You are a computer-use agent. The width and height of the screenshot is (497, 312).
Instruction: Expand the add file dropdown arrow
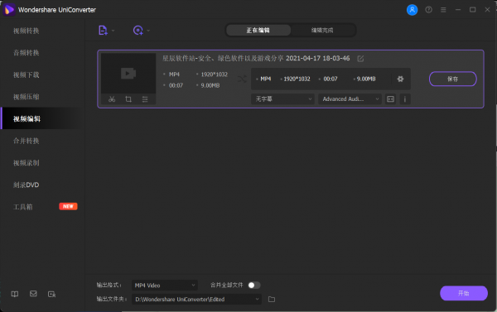(113, 31)
